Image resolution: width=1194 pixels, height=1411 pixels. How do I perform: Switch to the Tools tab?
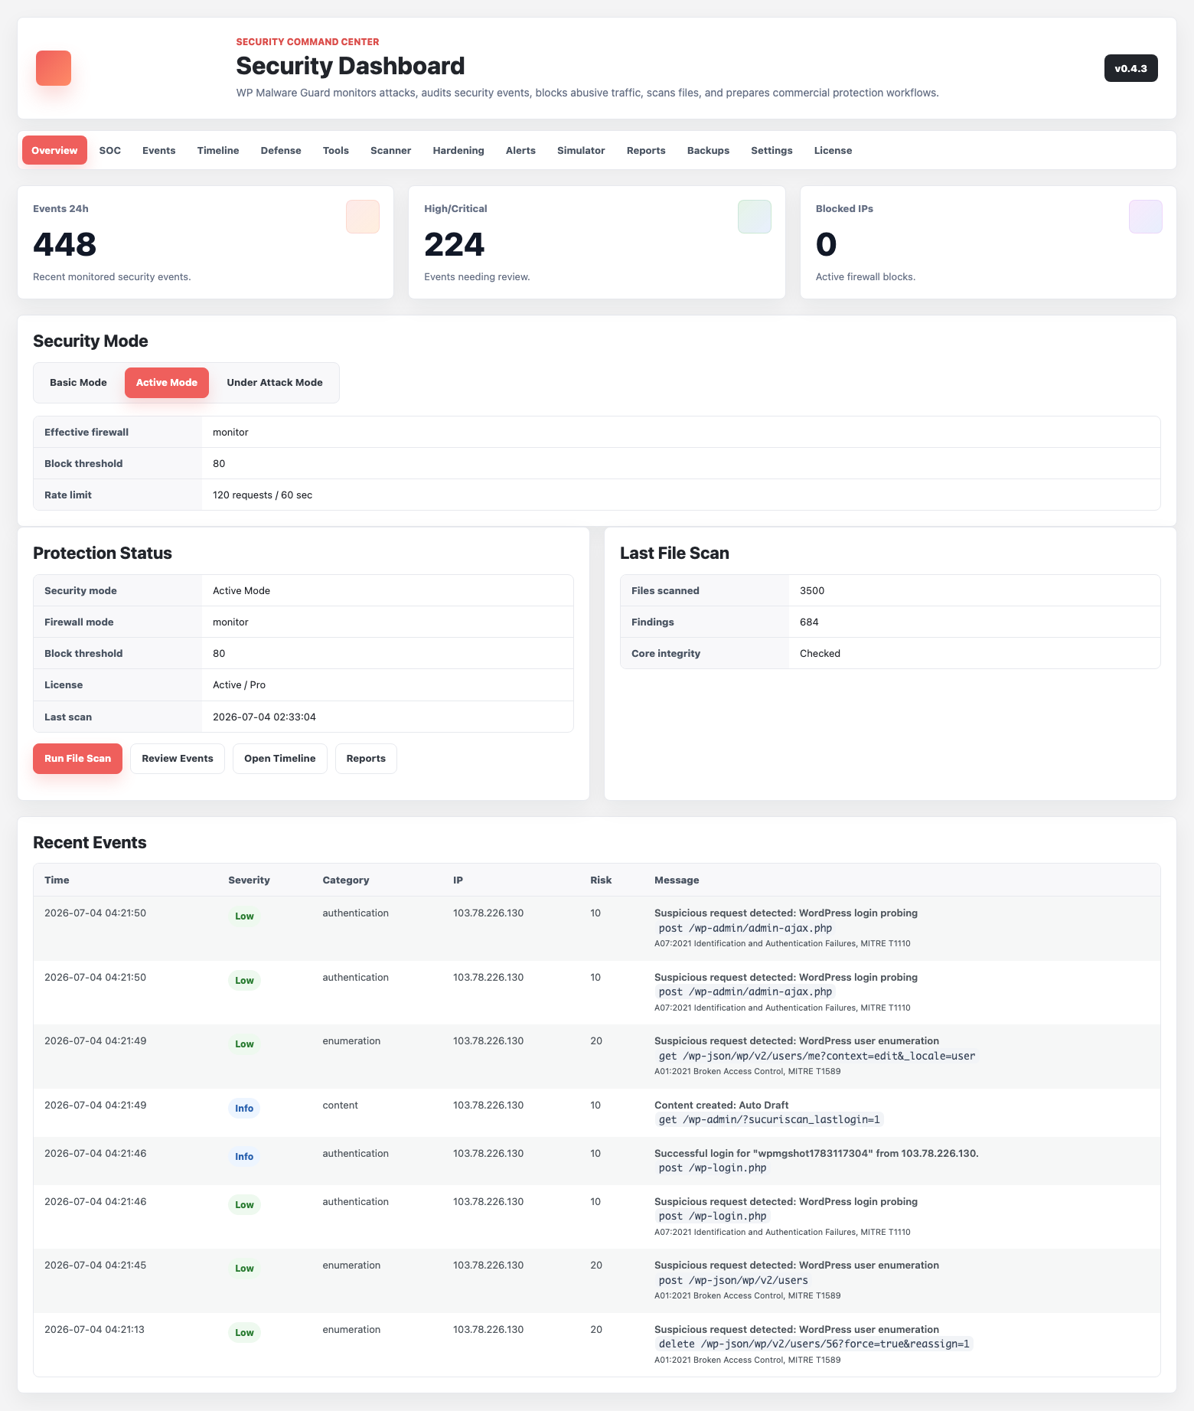(336, 150)
